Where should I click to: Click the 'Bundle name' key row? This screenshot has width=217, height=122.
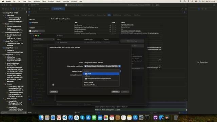tap(78, 25)
